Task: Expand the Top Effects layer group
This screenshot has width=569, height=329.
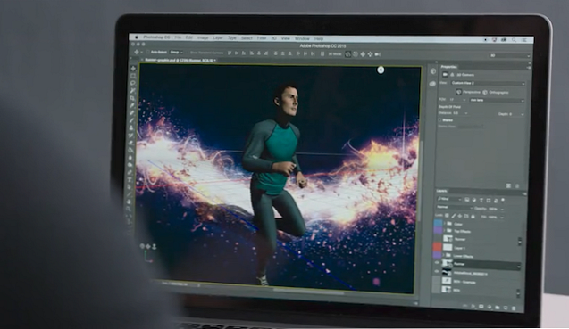Action: click(x=444, y=230)
